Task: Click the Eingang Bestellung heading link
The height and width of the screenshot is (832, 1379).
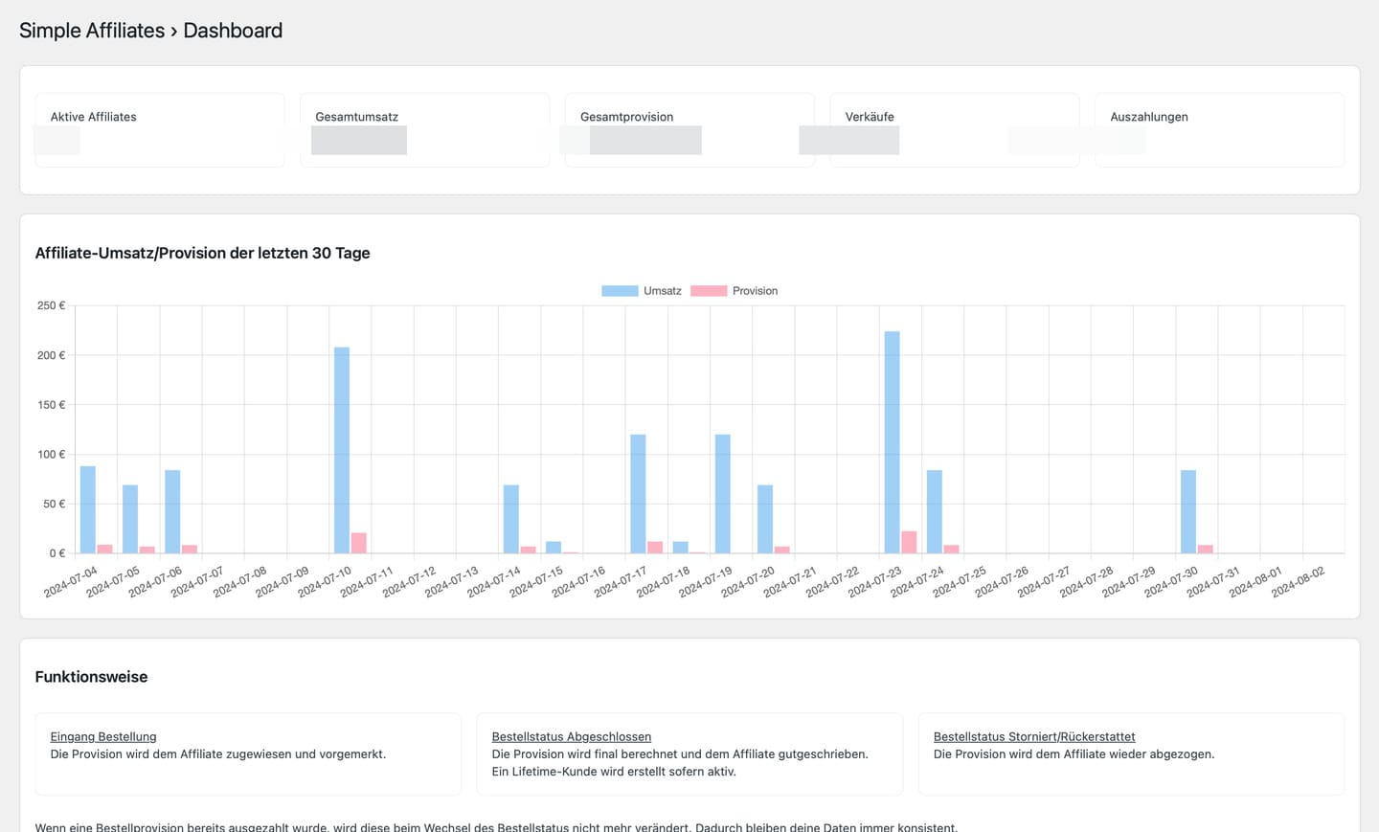Action: (103, 736)
